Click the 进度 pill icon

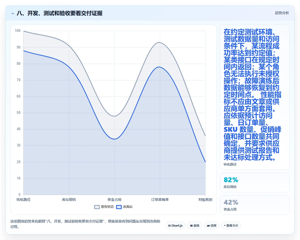(208, 226)
